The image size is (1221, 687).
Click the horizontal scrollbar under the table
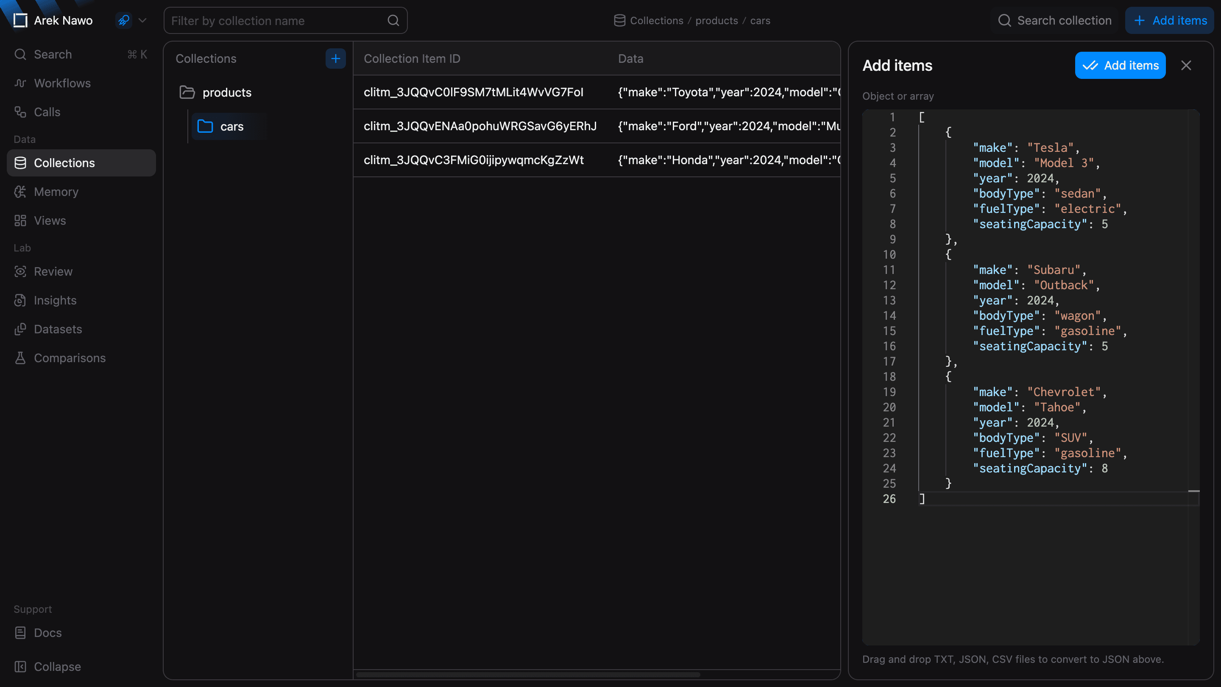pos(528,674)
